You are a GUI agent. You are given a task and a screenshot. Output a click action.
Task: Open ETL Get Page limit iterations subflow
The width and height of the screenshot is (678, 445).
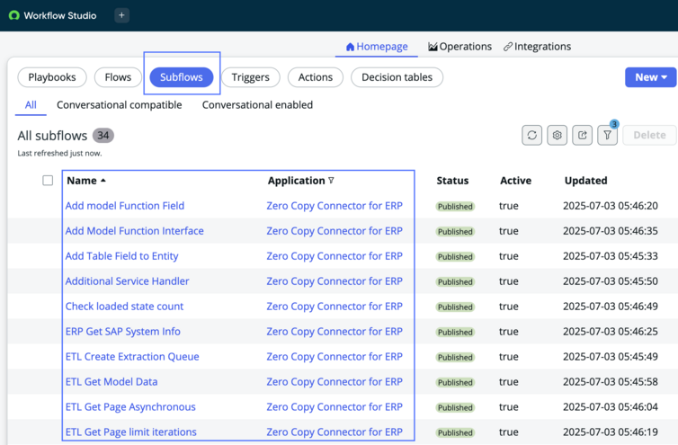pos(131,432)
